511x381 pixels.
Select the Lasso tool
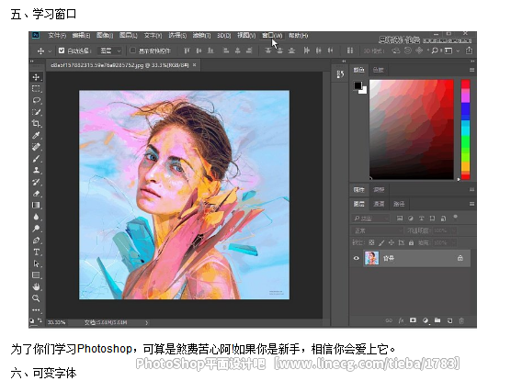pos(36,100)
